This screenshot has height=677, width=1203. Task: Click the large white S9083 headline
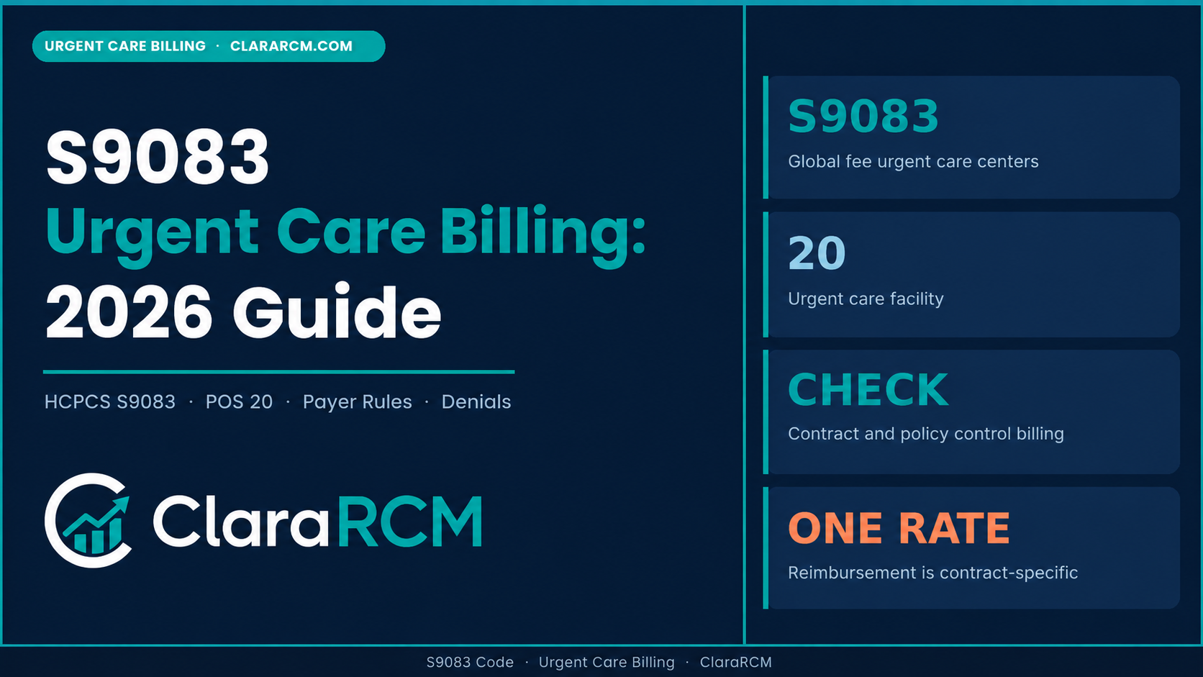pos(158,157)
